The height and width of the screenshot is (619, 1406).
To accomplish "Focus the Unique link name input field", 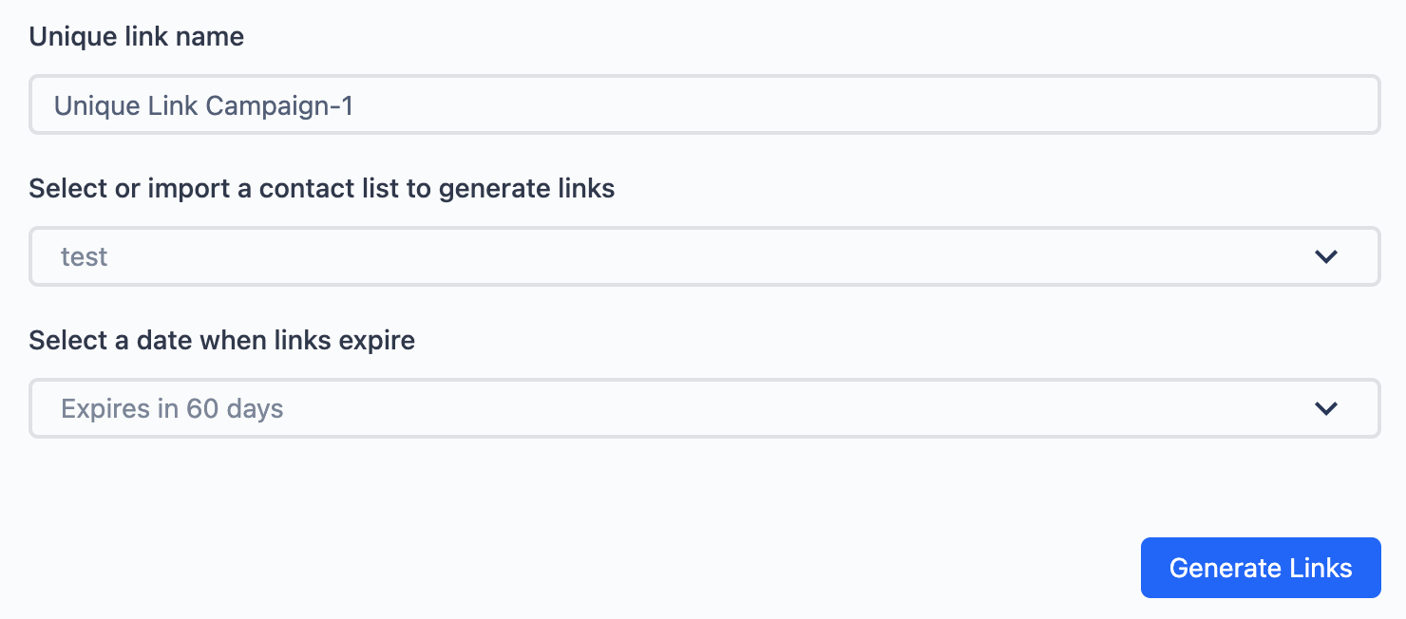I will (704, 104).
